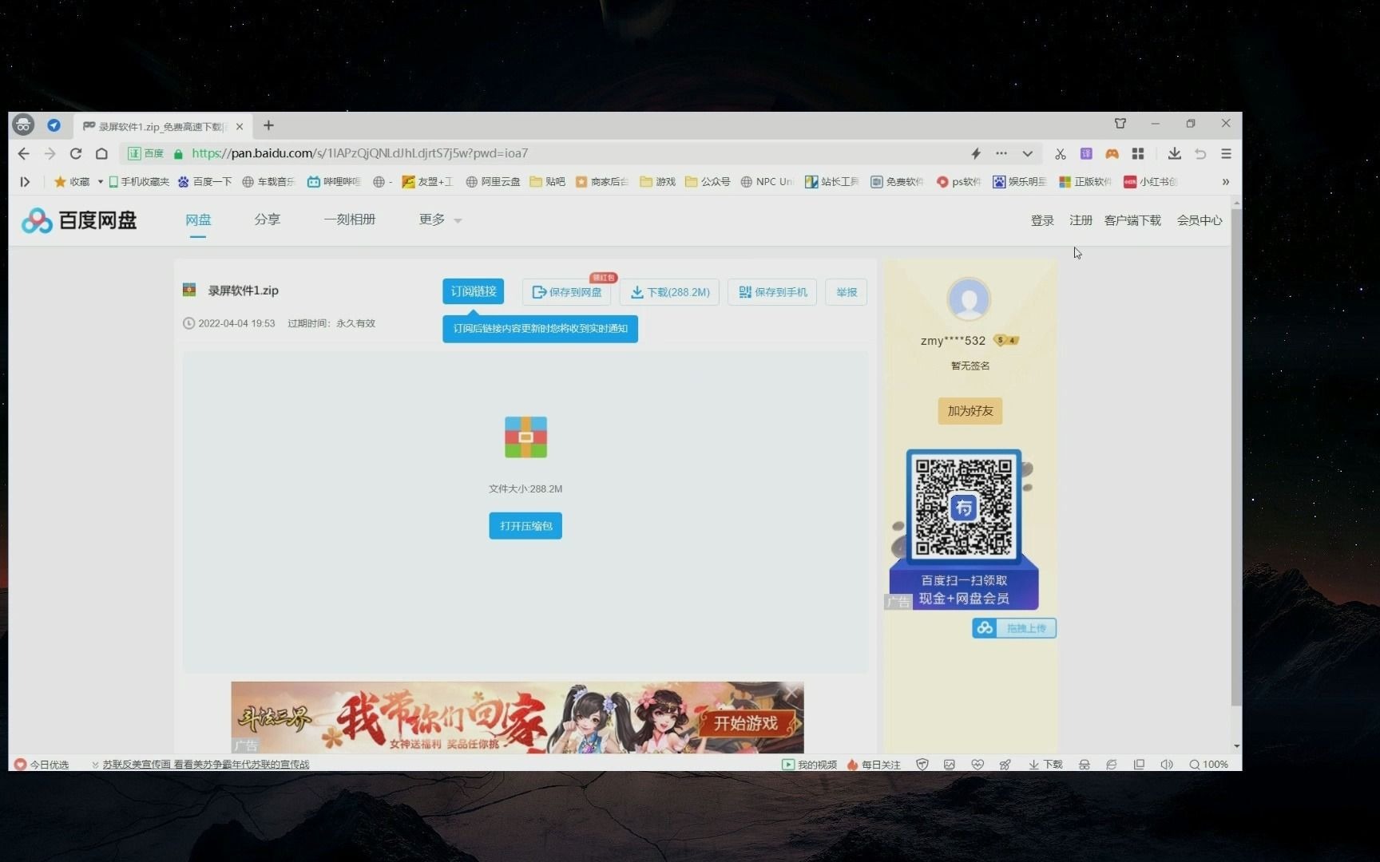Close the game banner advertisement
Screen dimensions: 1380x862
[792, 691]
